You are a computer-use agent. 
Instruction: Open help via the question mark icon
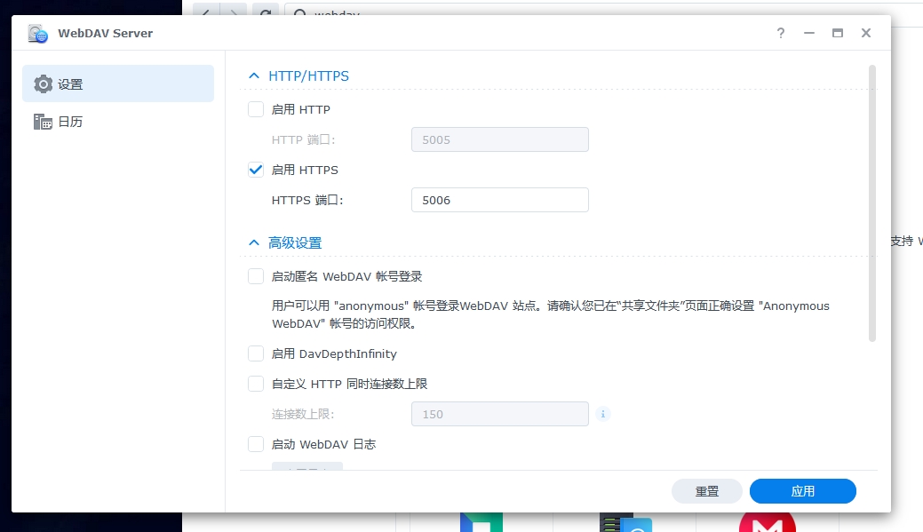click(x=780, y=33)
